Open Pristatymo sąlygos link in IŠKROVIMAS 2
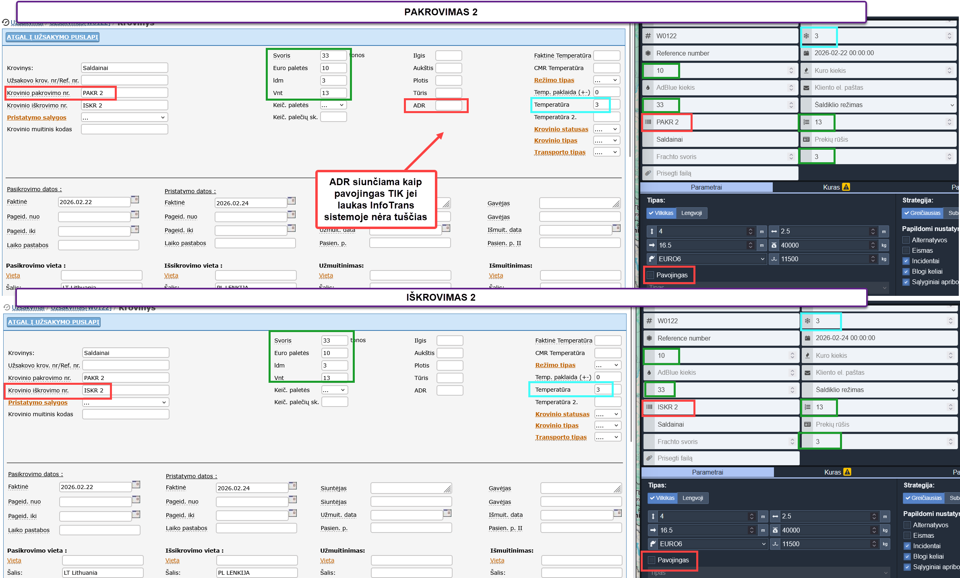Screen dimensions: 960x578 coord(38,403)
